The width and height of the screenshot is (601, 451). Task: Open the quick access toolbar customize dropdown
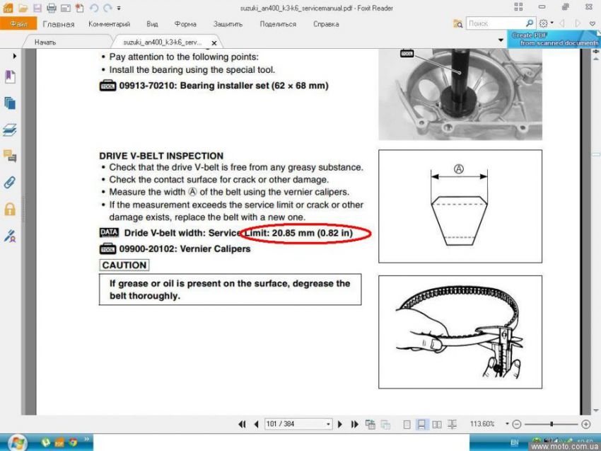click(119, 8)
